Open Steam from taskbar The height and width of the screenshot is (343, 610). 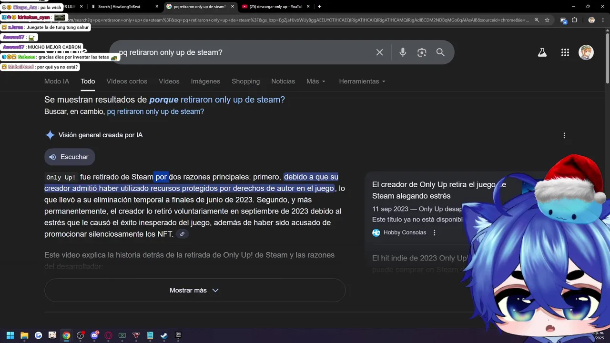pyautogui.click(x=164, y=335)
